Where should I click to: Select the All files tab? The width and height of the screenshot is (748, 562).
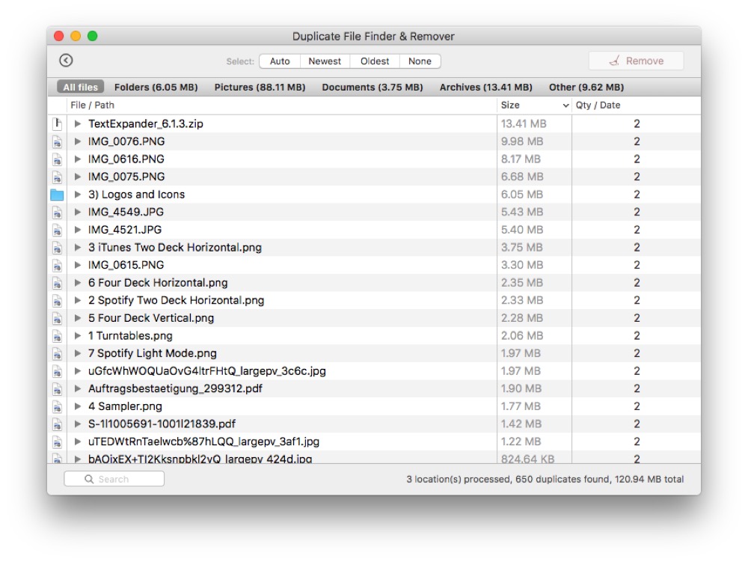(x=80, y=88)
